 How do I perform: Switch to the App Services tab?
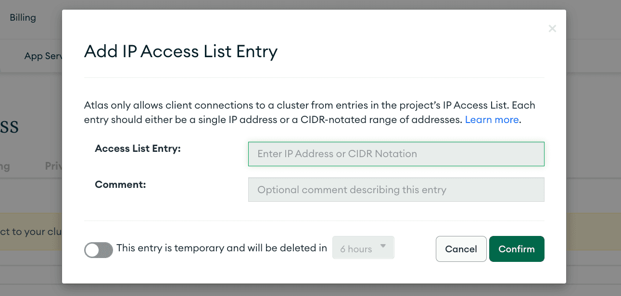[43, 56]
